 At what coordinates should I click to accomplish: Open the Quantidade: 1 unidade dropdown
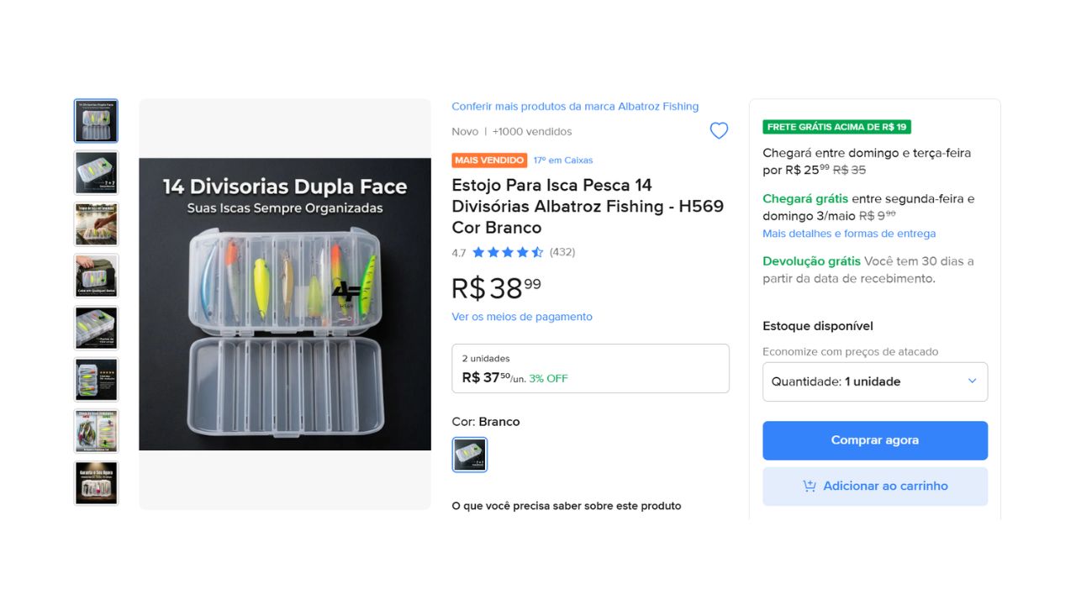click(x=874, y=381)
